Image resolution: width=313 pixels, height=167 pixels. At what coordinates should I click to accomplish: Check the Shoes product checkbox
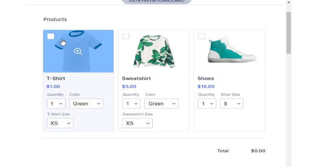pos(202,36)
